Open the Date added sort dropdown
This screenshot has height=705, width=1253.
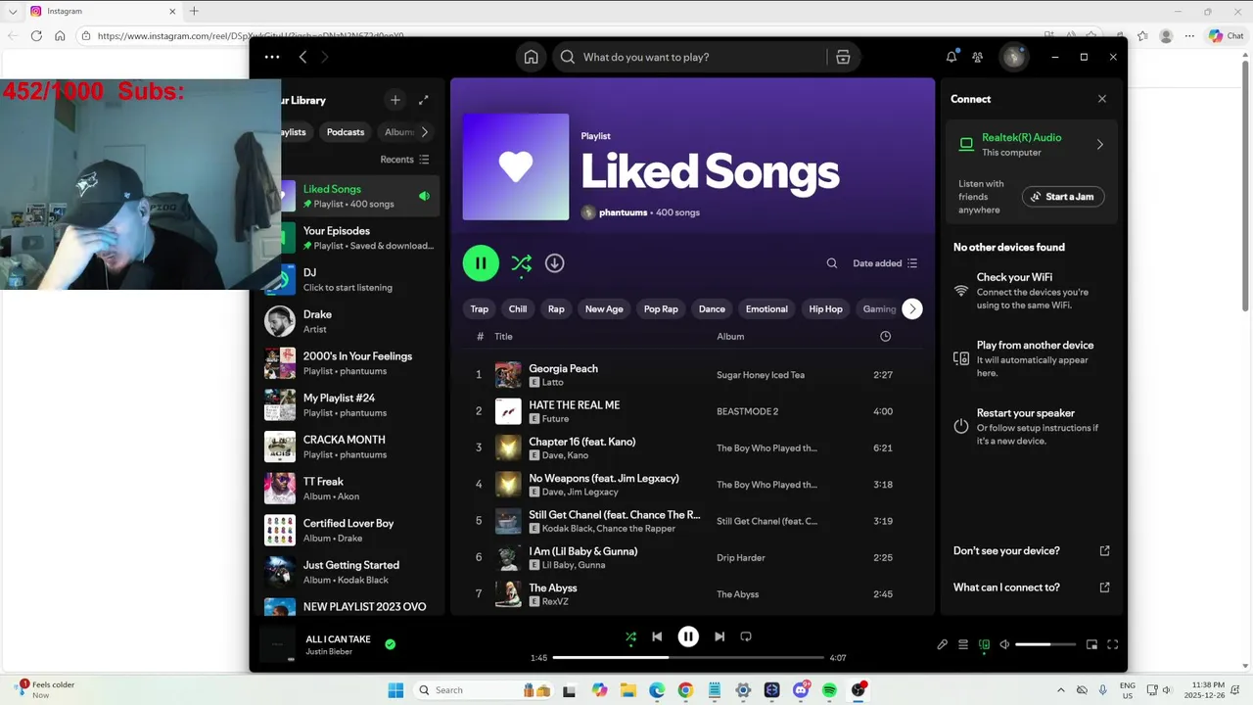[885, 263]
